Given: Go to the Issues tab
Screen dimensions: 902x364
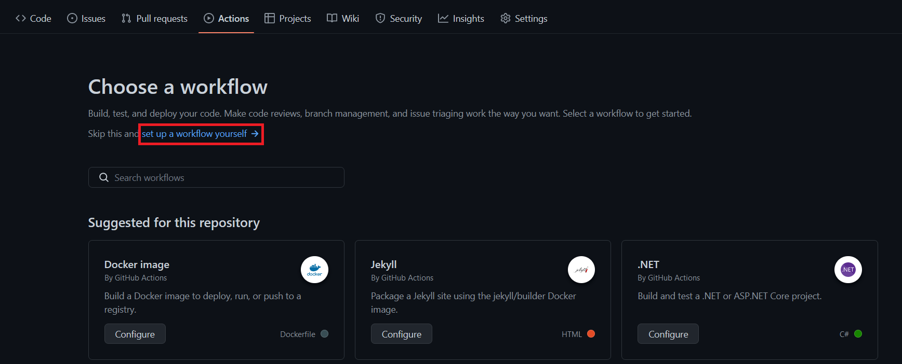Looking at the screenshot, I should [x=86, y=19].
